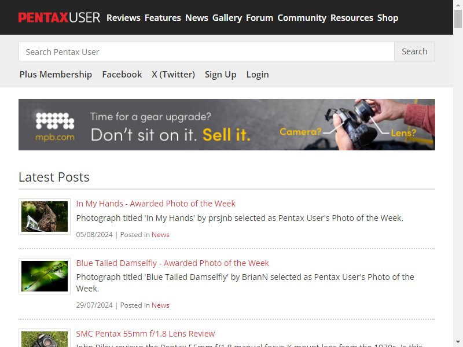Viewport: 463px width, 347px height.
Task: Open Blue Tailed Damselfly post thumbnail
Action: 45,276
